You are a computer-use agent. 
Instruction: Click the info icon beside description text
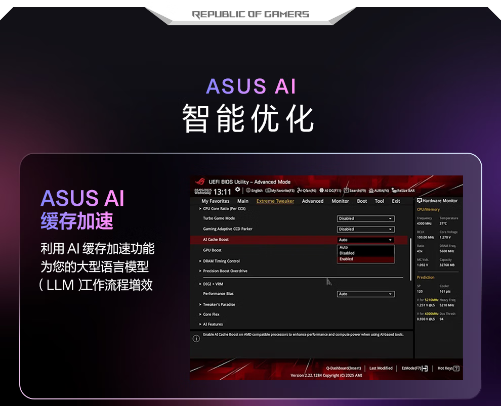(x=196, y=339)
